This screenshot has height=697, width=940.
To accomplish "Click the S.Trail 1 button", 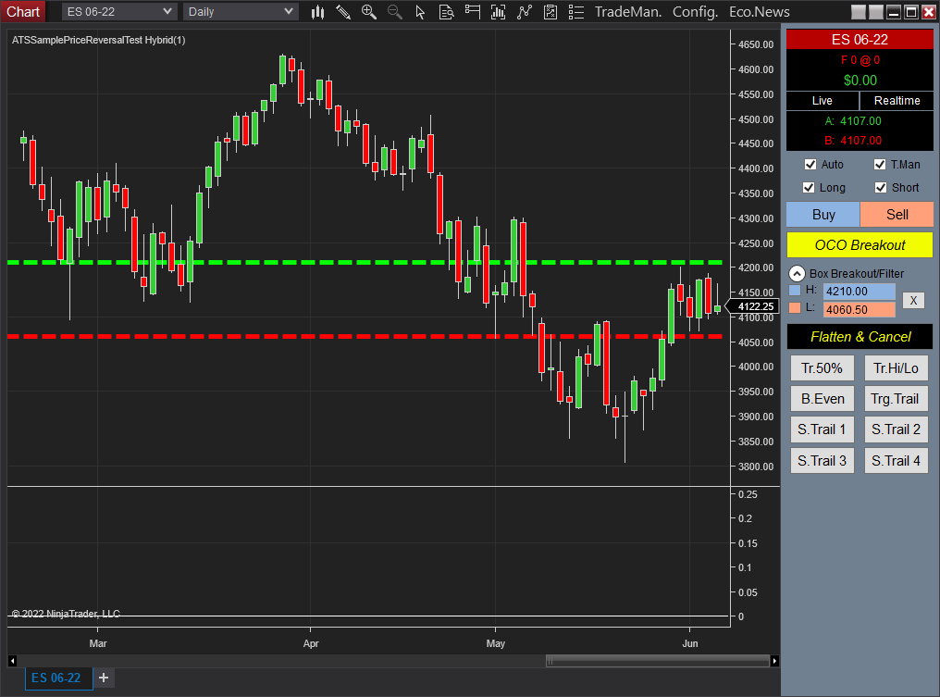I will (x=822, y=429).
